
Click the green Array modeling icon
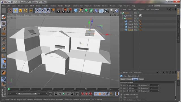tap(91, 10)
